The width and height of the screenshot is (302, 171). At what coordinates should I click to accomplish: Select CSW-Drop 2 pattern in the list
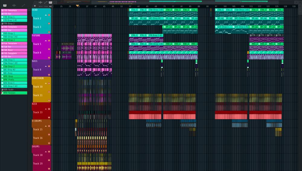[14, 67]
